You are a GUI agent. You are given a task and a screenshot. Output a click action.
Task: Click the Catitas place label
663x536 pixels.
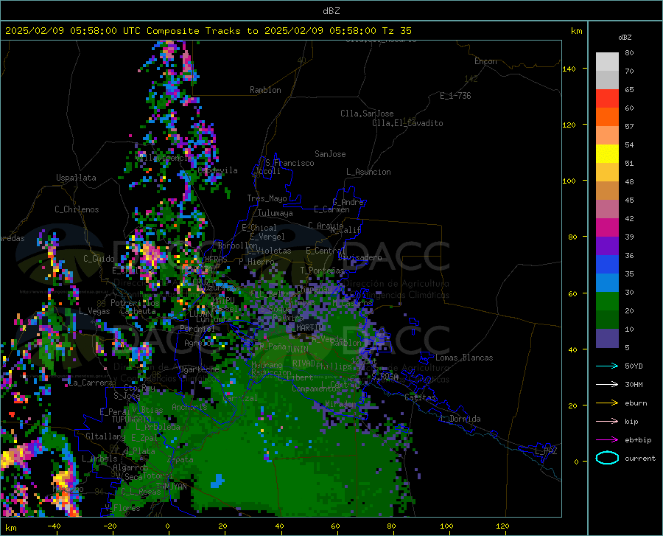(420, 397)
